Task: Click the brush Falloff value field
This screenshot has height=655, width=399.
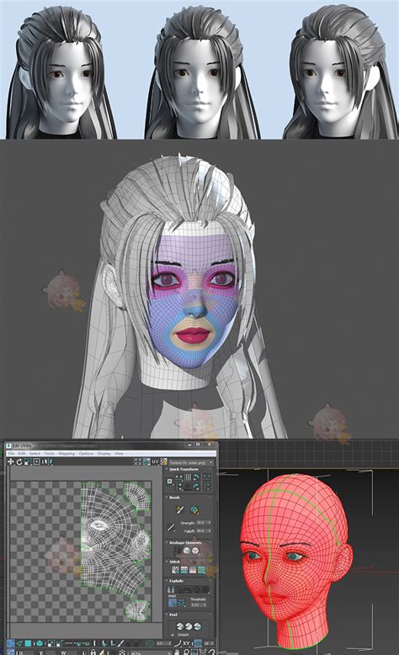Action: coord(204,530)
